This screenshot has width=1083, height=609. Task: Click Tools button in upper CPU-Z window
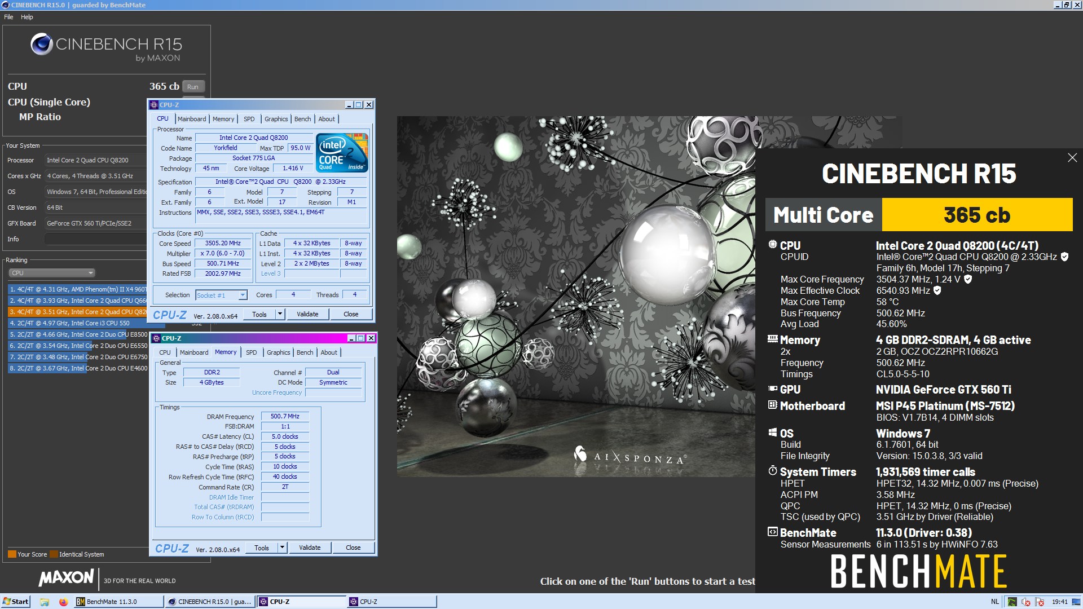pos(259,314)
